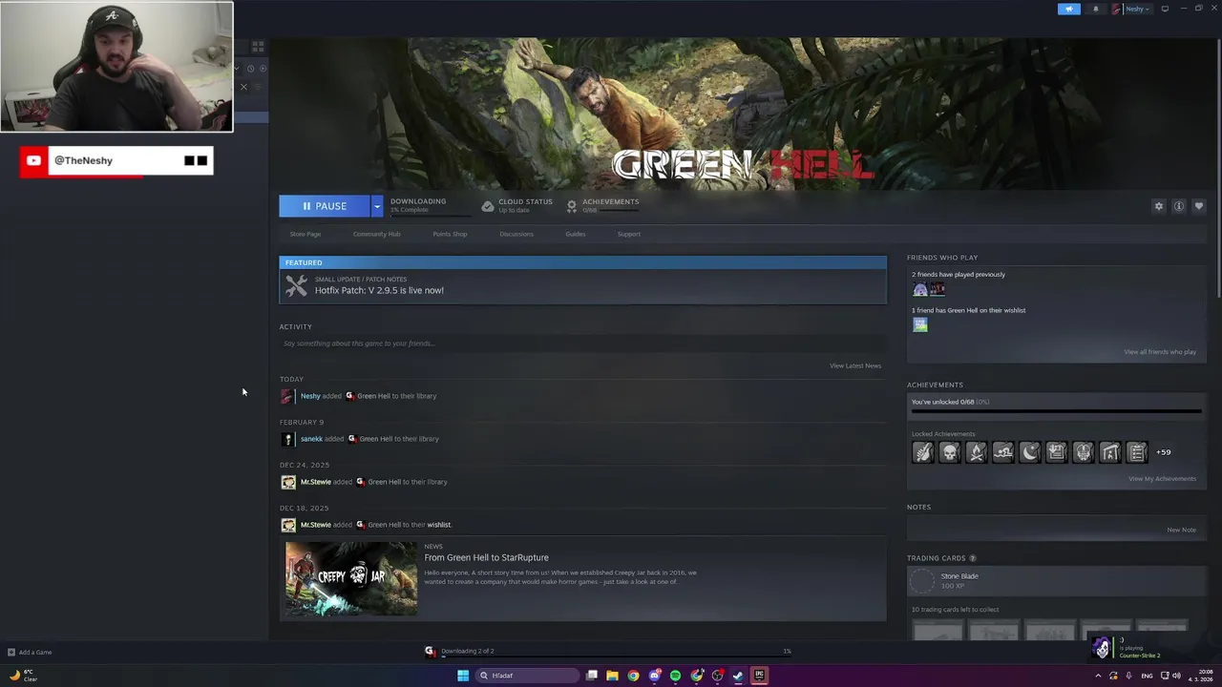The image size is (1222, 687).
Task: Select ninth locked achievement icon
Action: tap(1137, 452)
